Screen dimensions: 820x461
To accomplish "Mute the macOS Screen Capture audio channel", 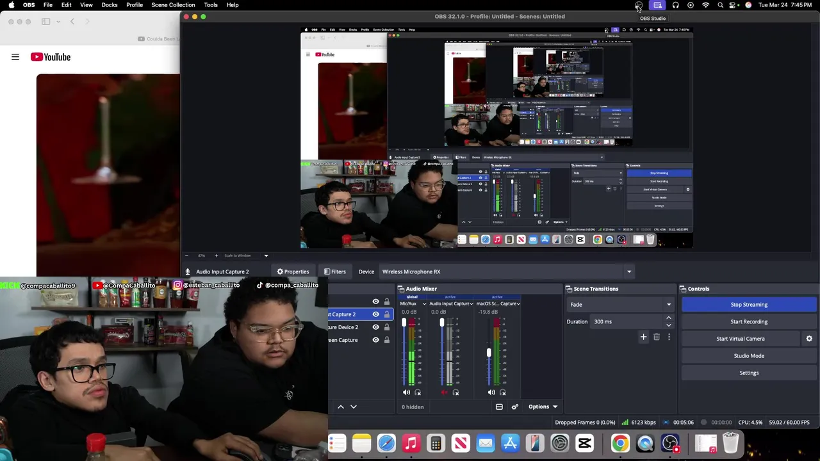I will tap(491, 392).
